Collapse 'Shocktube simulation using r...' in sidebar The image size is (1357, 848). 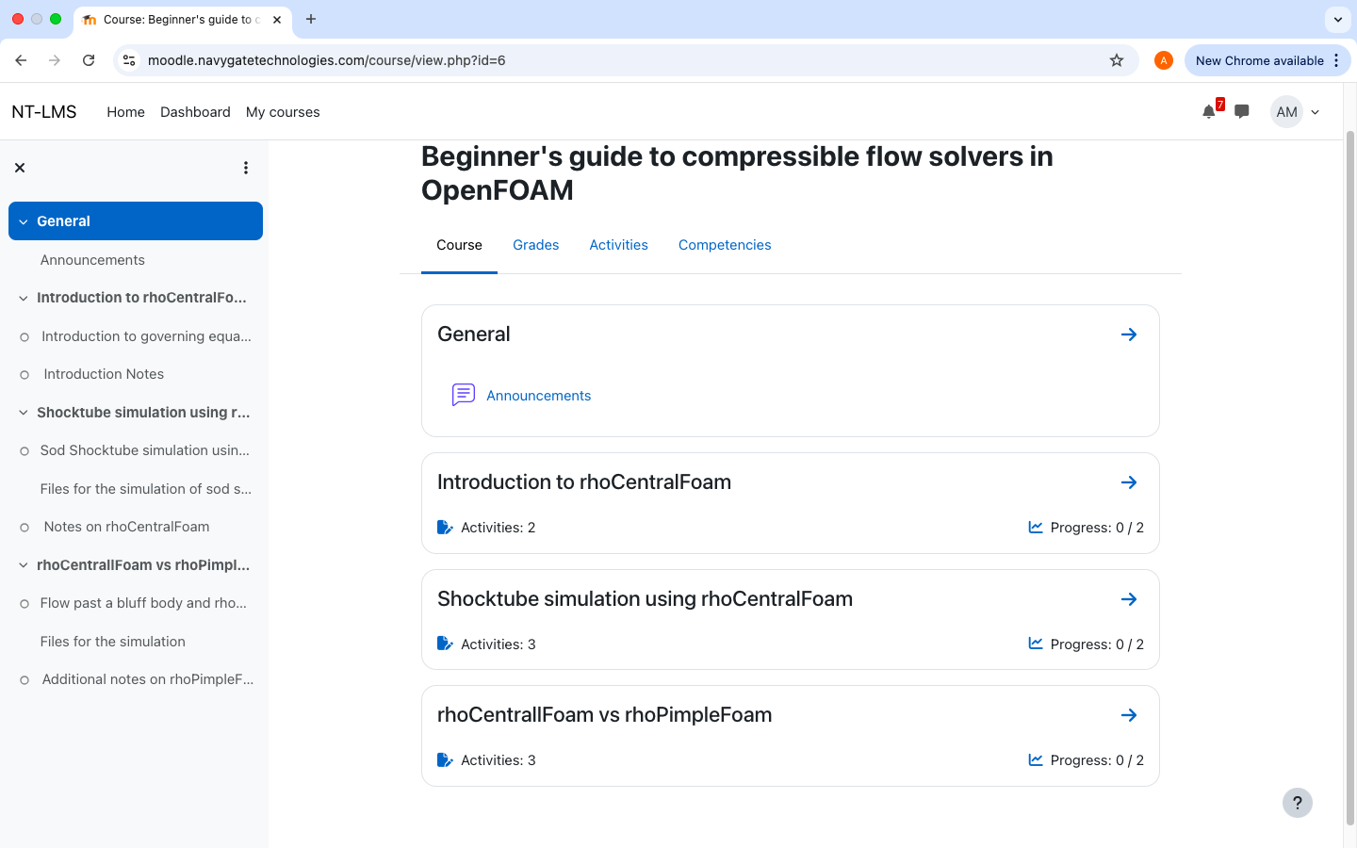coord(23,413)
